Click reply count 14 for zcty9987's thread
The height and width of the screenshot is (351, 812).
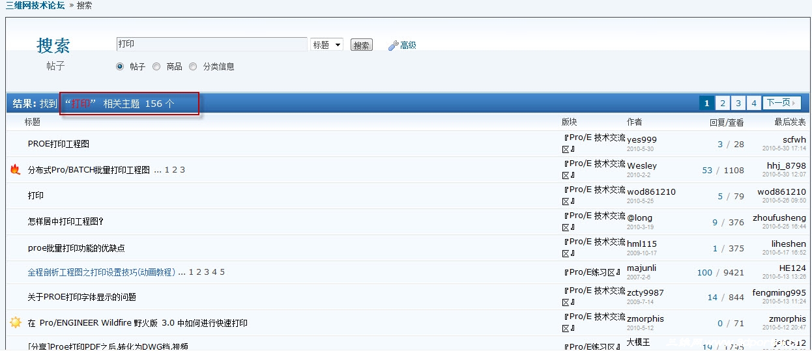(712, 297)
